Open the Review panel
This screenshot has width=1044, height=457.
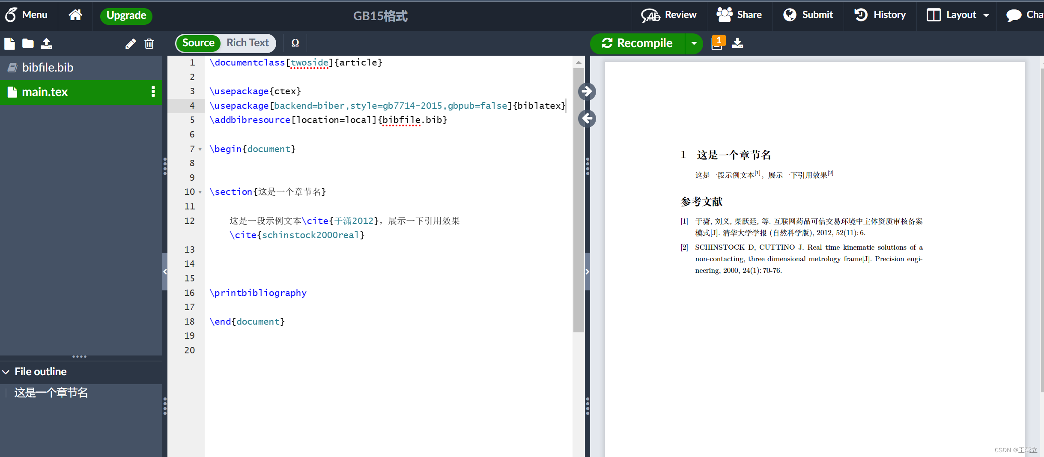click(x=669, y=15)
